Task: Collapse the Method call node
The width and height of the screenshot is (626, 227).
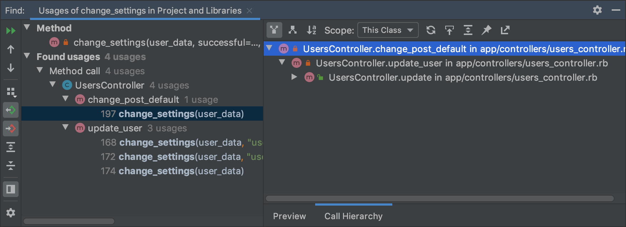Action: coord(40,70)
